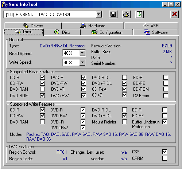Click the Print icon button
The image size is (182, 169).
click(x=126, y=14)
